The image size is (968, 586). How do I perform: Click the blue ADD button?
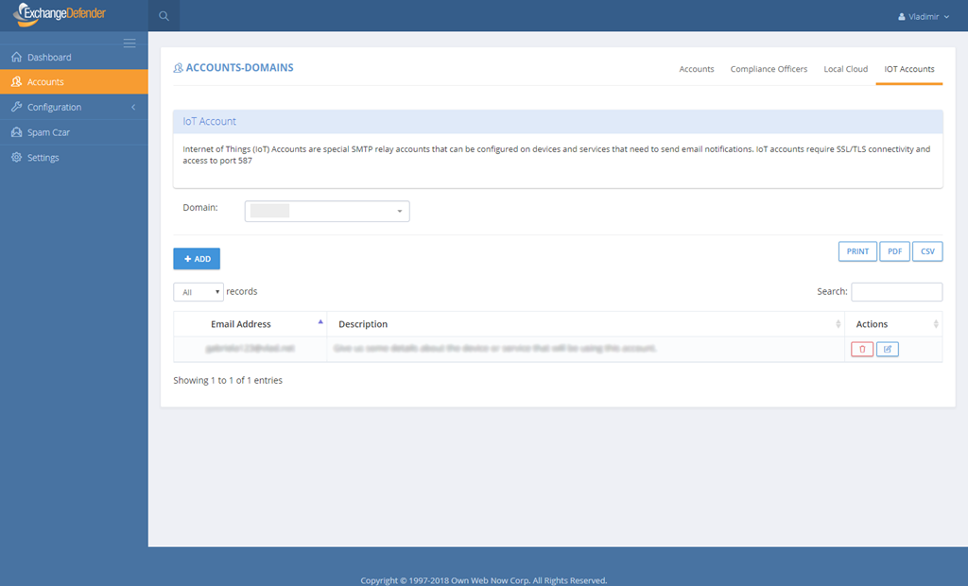(197, 259)
